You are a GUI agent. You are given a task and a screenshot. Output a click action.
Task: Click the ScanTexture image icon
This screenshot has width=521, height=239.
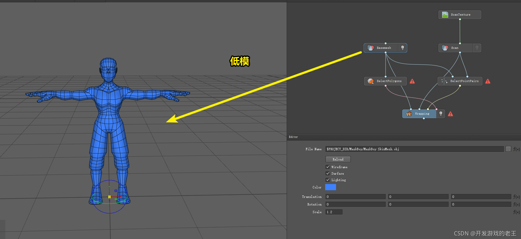(x=445, y=15)
